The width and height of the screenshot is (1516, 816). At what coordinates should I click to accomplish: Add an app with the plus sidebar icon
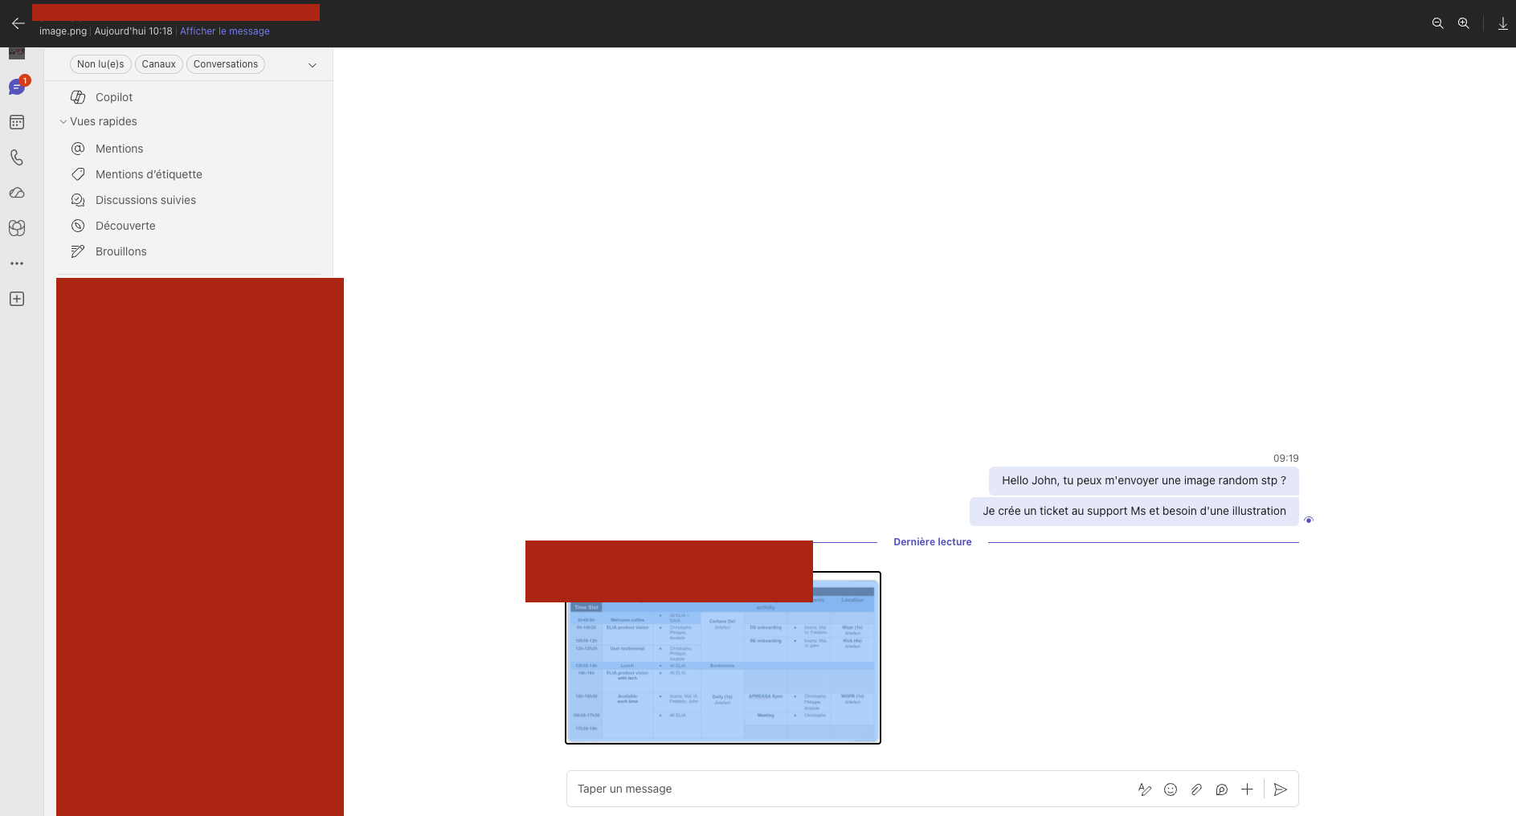(17, 299)
